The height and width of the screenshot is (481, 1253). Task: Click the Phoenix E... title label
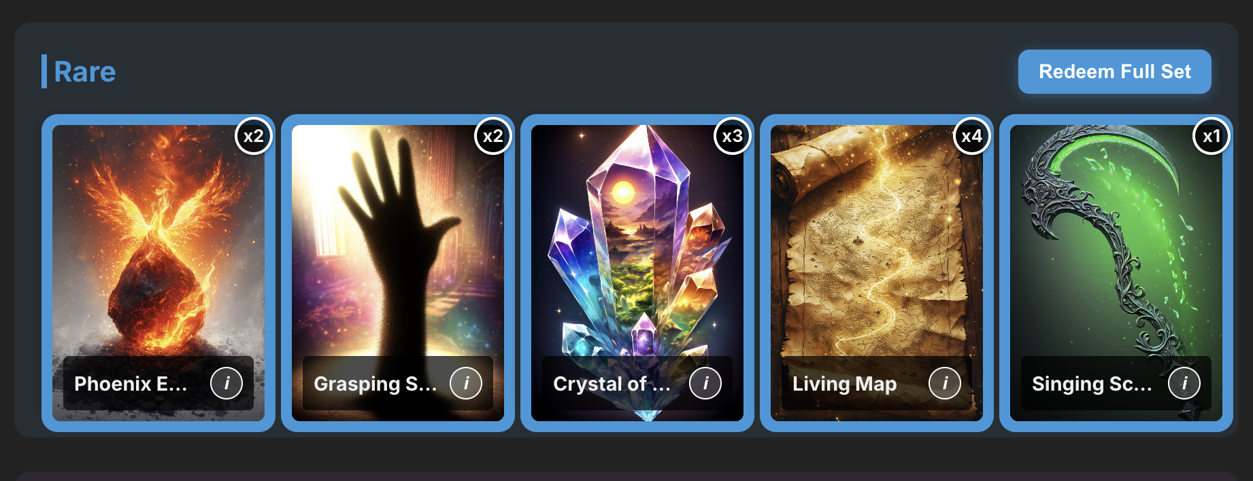[131, 384]
